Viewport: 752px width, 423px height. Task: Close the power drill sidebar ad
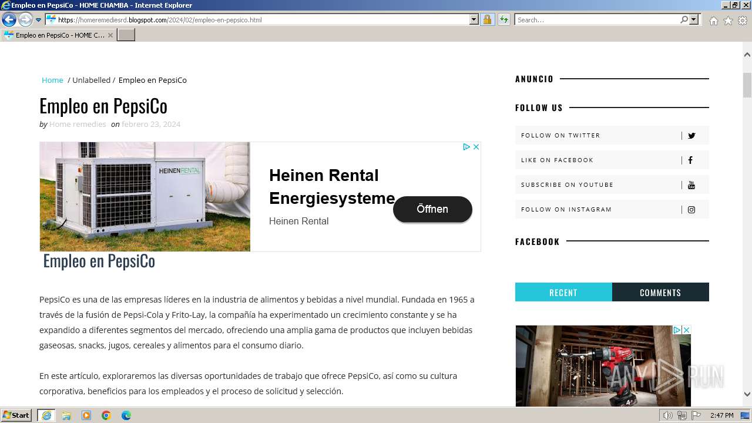[686, 330]
